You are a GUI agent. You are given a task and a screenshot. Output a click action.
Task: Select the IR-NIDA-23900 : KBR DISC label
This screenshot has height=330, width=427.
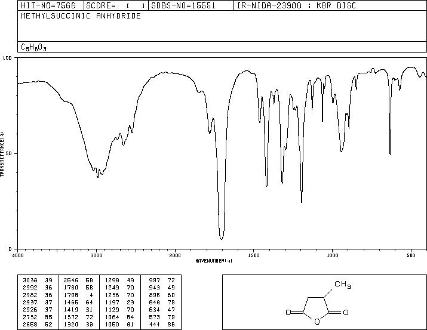[296, 5]
